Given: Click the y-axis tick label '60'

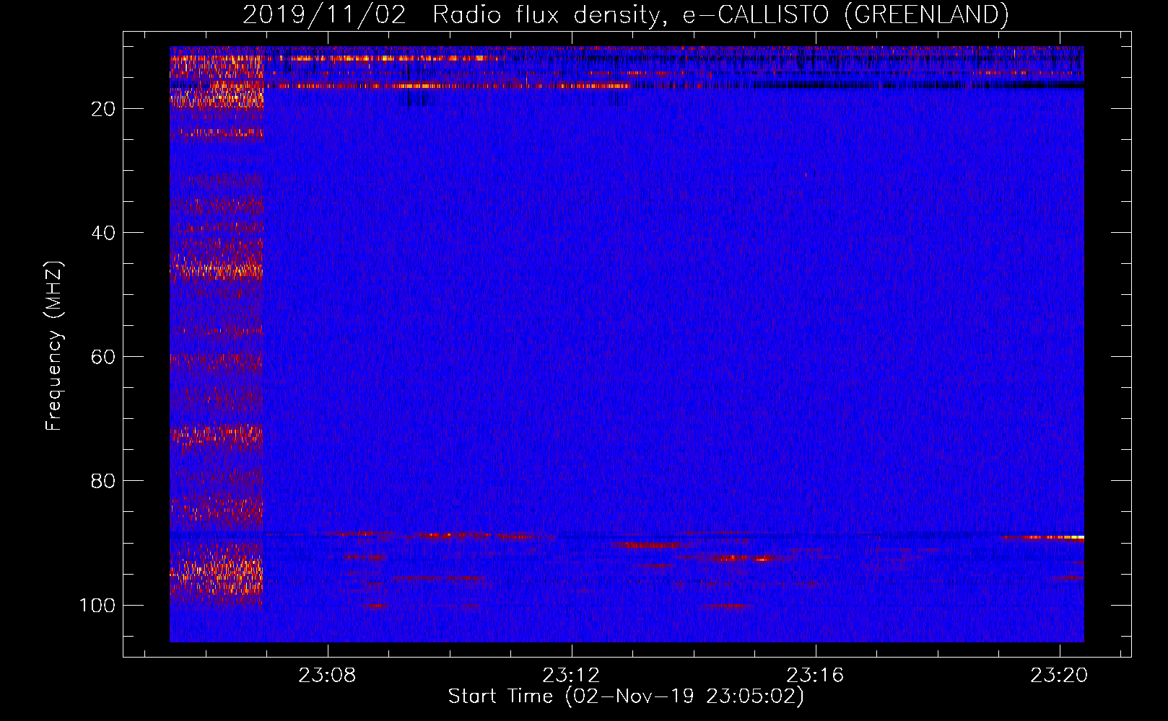Looking at the screenshot, I should 104,357.
